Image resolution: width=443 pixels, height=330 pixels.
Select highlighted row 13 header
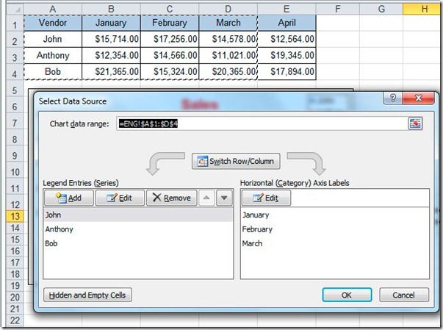point(15,216)
